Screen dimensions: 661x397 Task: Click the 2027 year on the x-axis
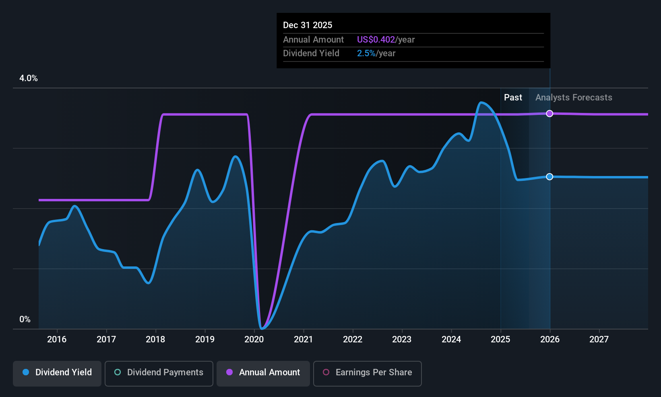599,340
